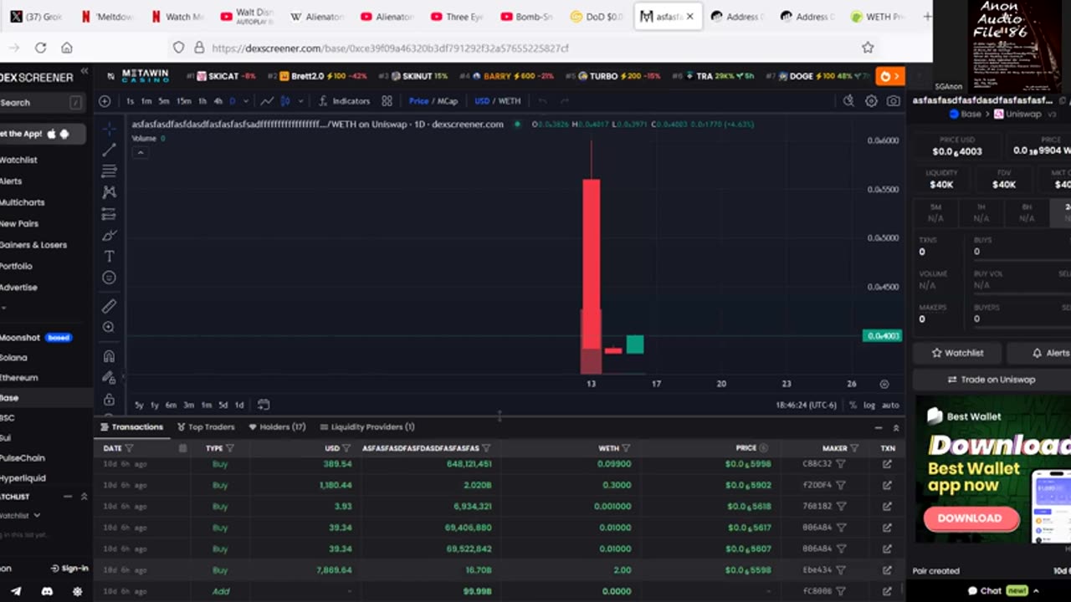Set chart range to 5y

(139, 405)
